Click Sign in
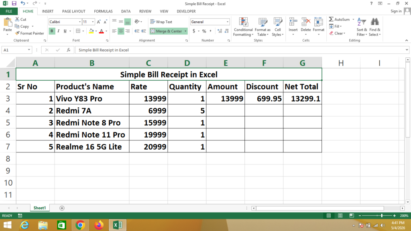Screen dimensions: 411x231 point(396,11)
